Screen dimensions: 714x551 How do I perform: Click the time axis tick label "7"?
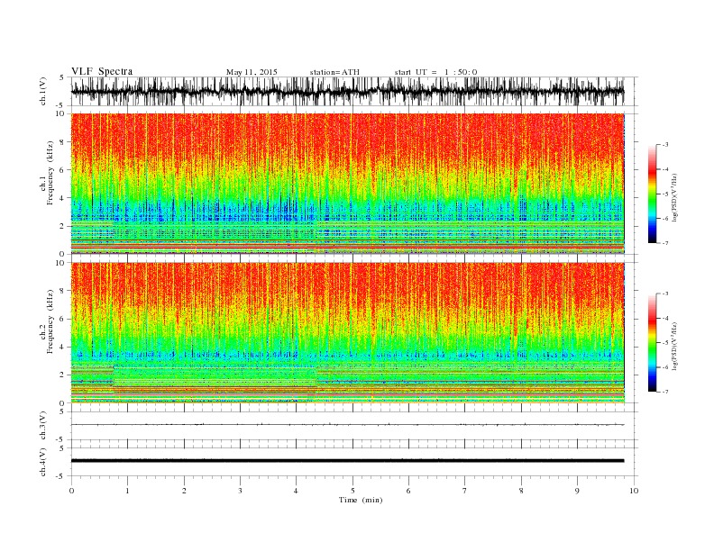465,491
